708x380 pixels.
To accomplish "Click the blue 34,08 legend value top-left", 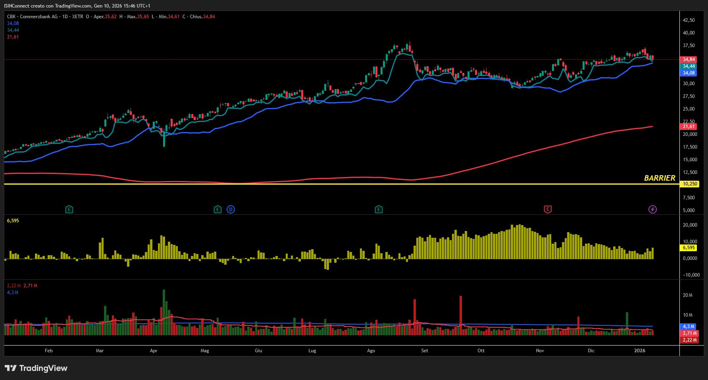I will click(x=13, y=23).
